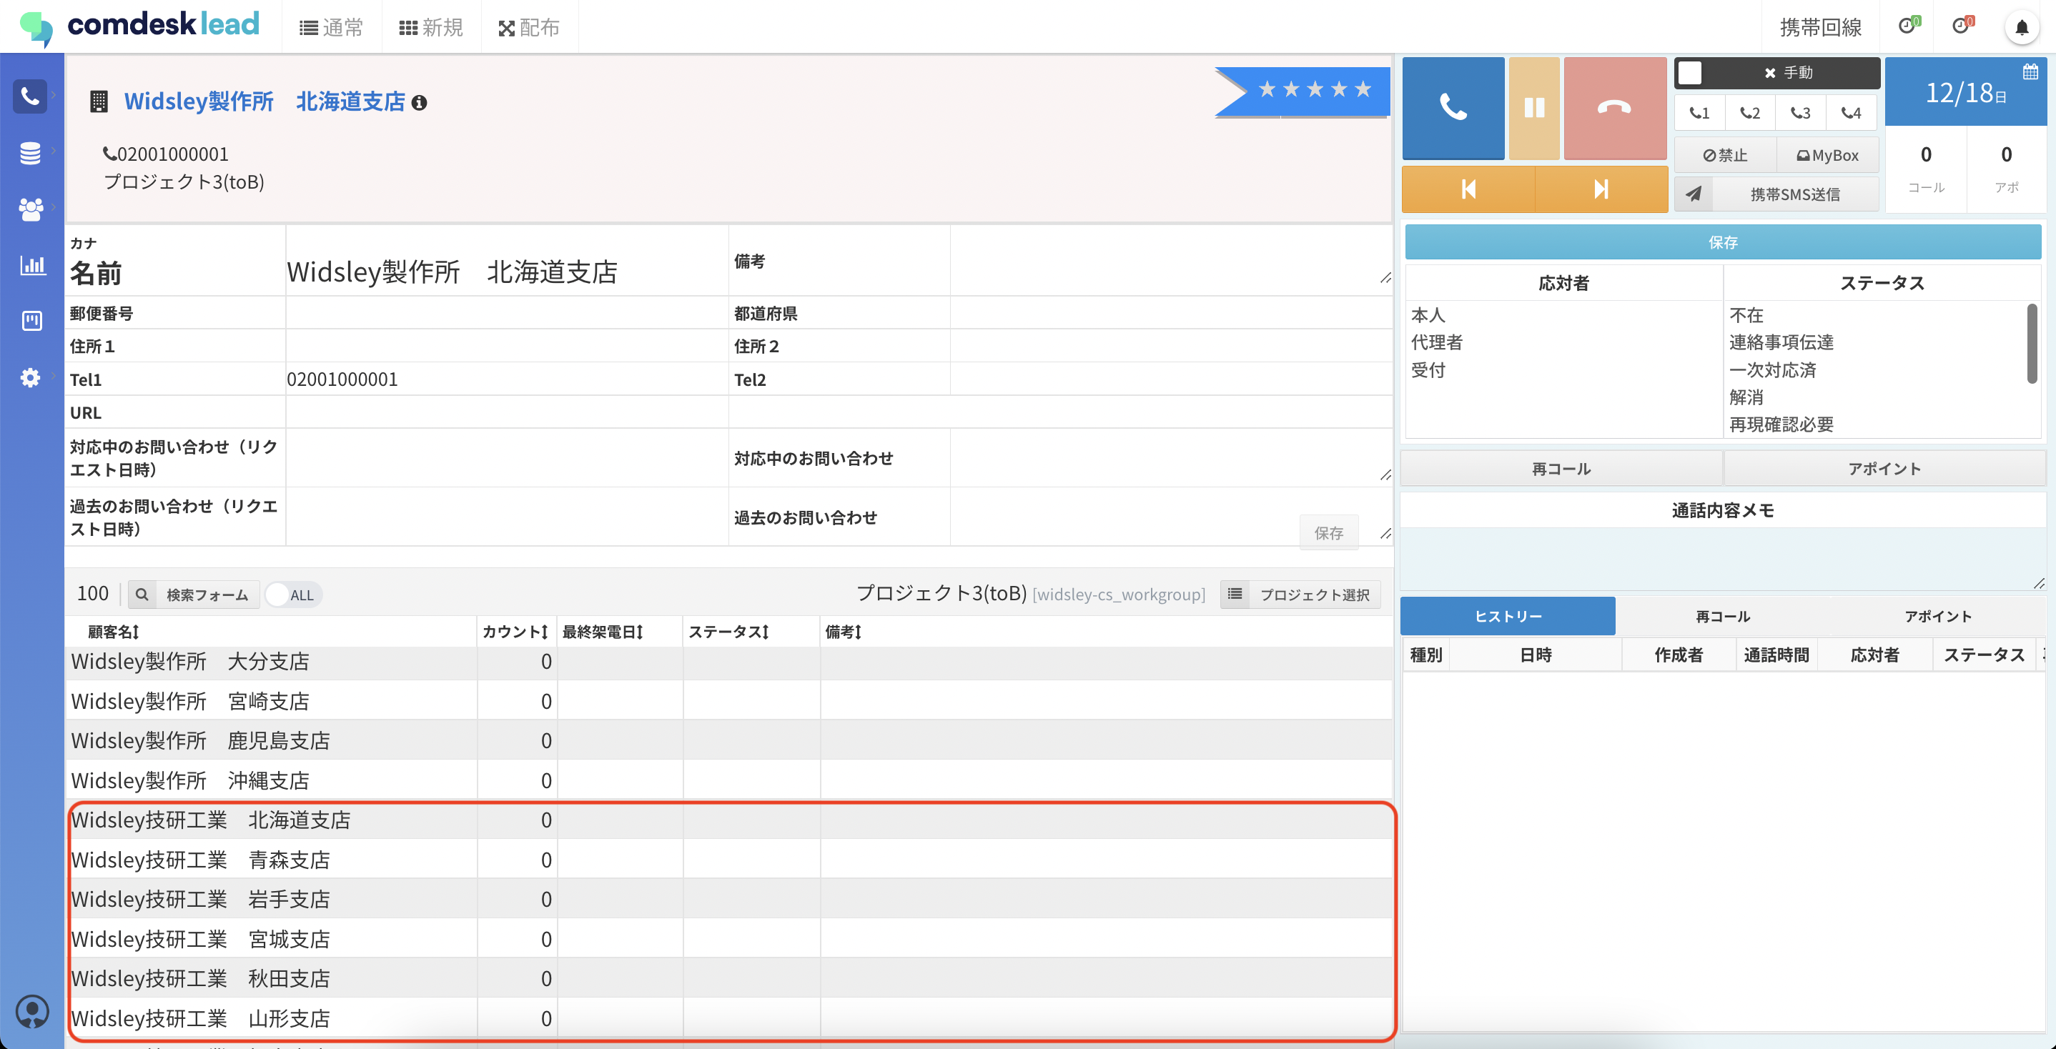Click the 携帯SMS送信 button

coord(1794,194)
